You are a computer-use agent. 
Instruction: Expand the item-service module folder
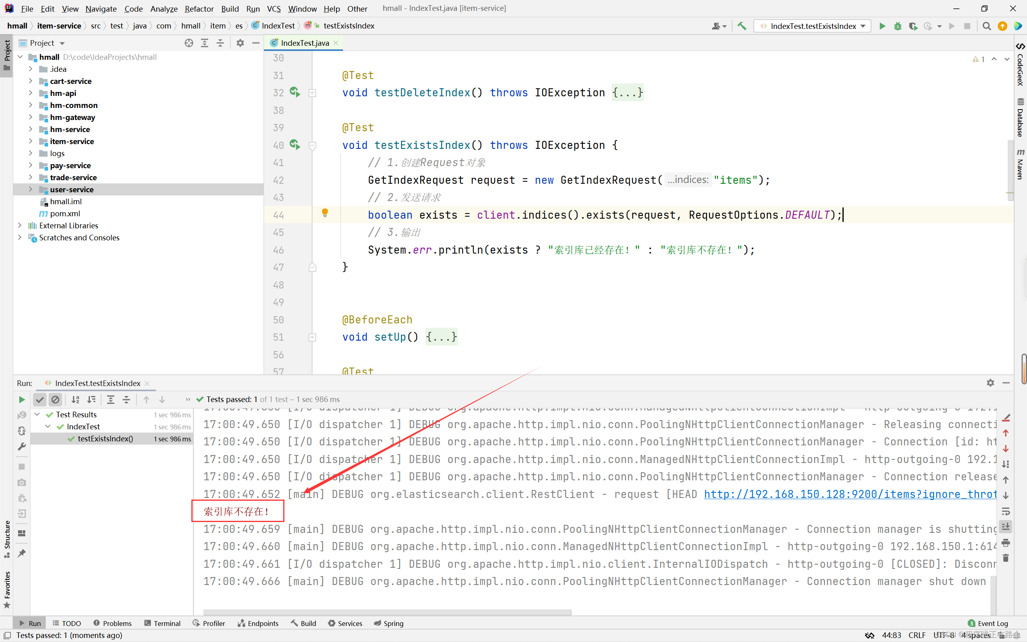click(30, 141)
